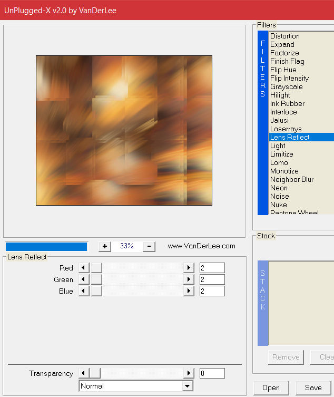Viewport: 334px width, 397px height.
Task: Click the Transparency slider left arrow
Action: [x=84, y=373]
